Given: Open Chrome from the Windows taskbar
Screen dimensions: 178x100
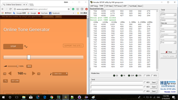Looking at the screenshot, I should (x=52, y=97).
